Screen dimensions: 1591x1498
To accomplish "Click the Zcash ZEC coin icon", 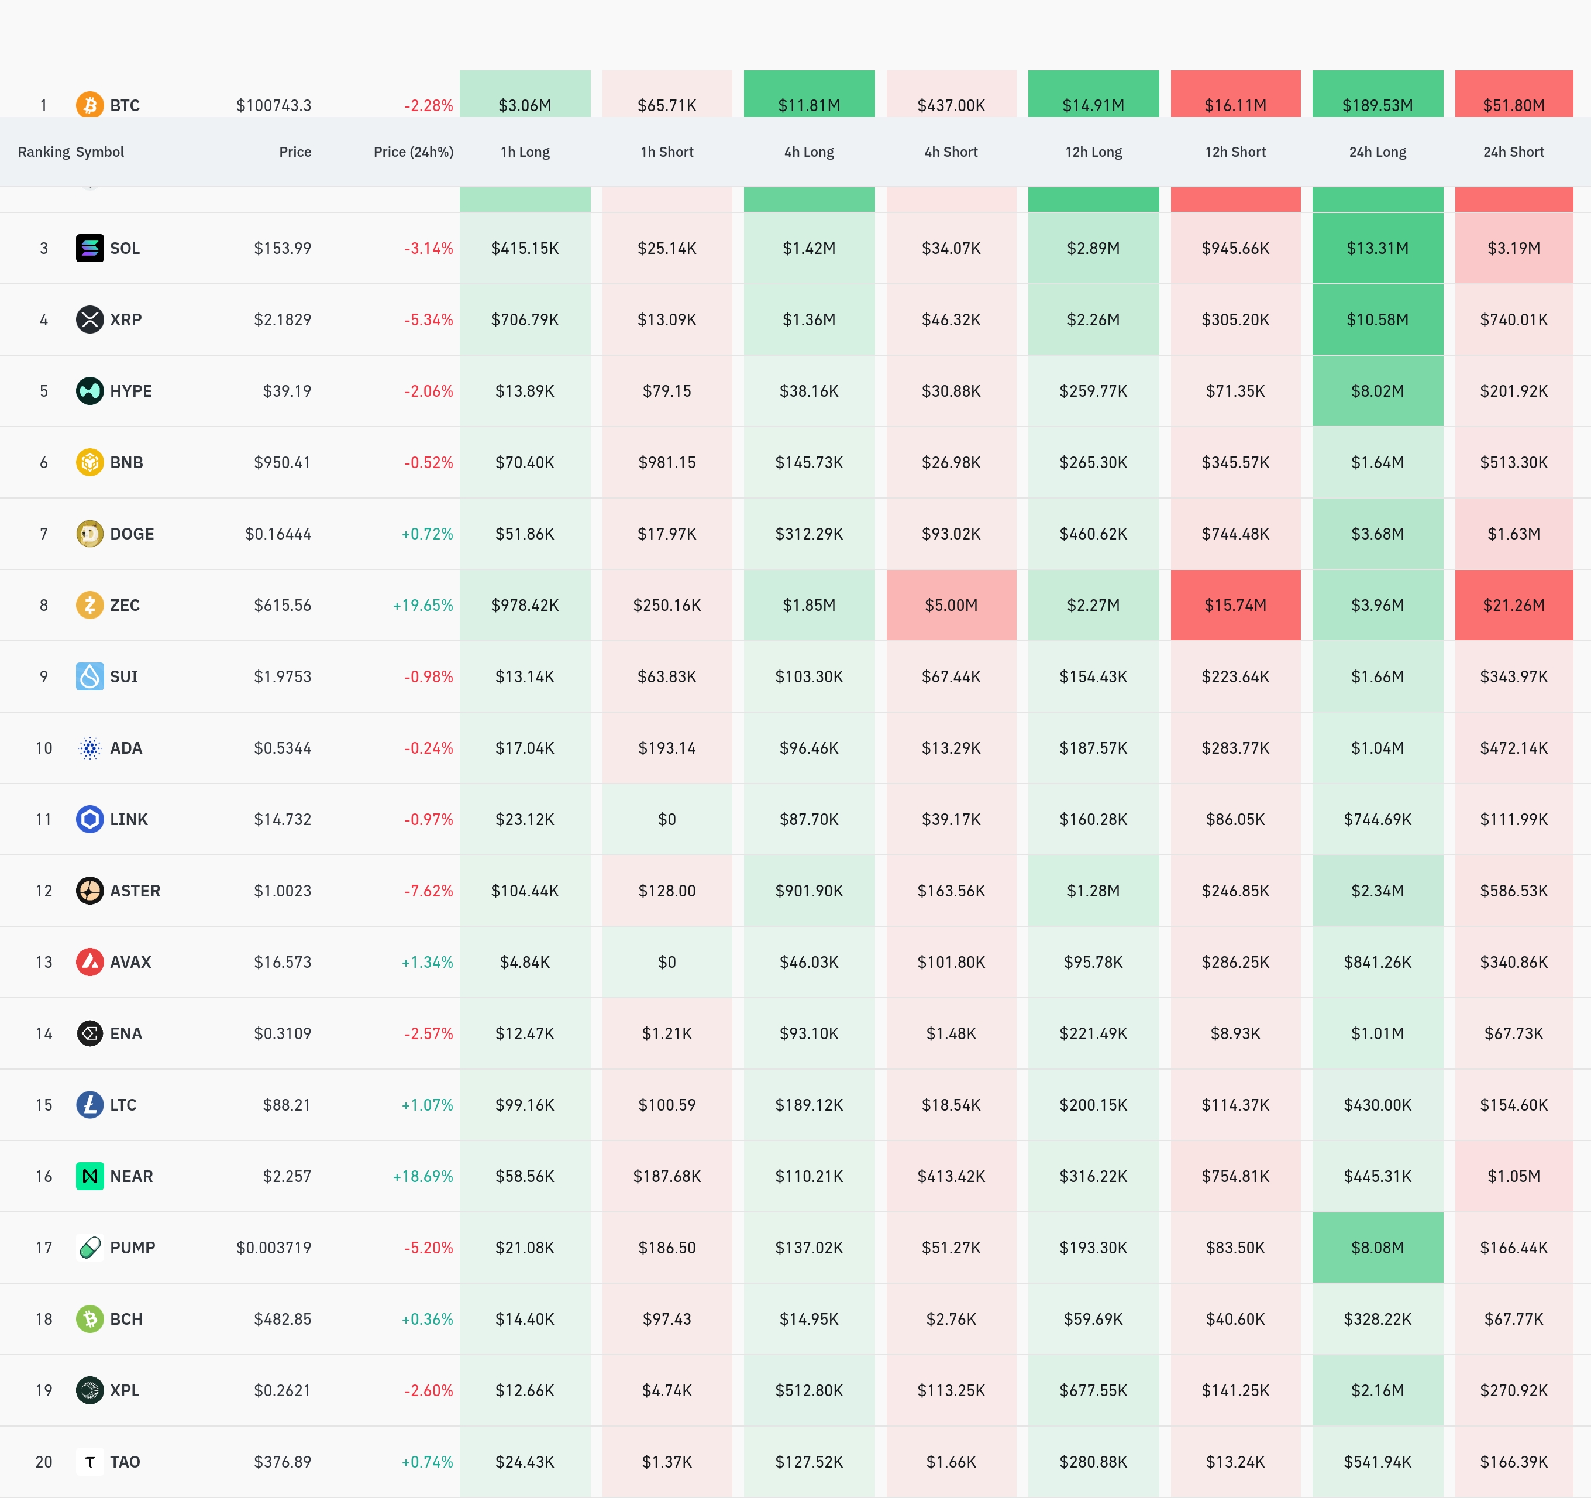I will 89,605.
